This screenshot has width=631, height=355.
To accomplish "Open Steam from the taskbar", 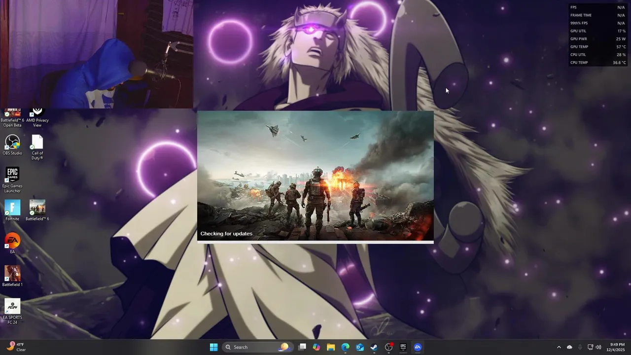I will click(x=374, y=347).
